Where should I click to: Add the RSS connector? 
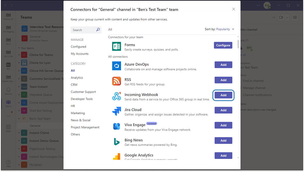pyautogui.click(x=223, y=80)
